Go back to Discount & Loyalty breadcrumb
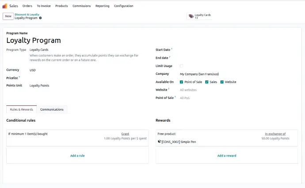Screen dimensions: 305x188 (27, 15)
